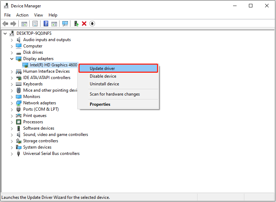This screenshot has height=202, width=276.
Task: Click the red X uninstall device icon
Action: click(84, 24)
